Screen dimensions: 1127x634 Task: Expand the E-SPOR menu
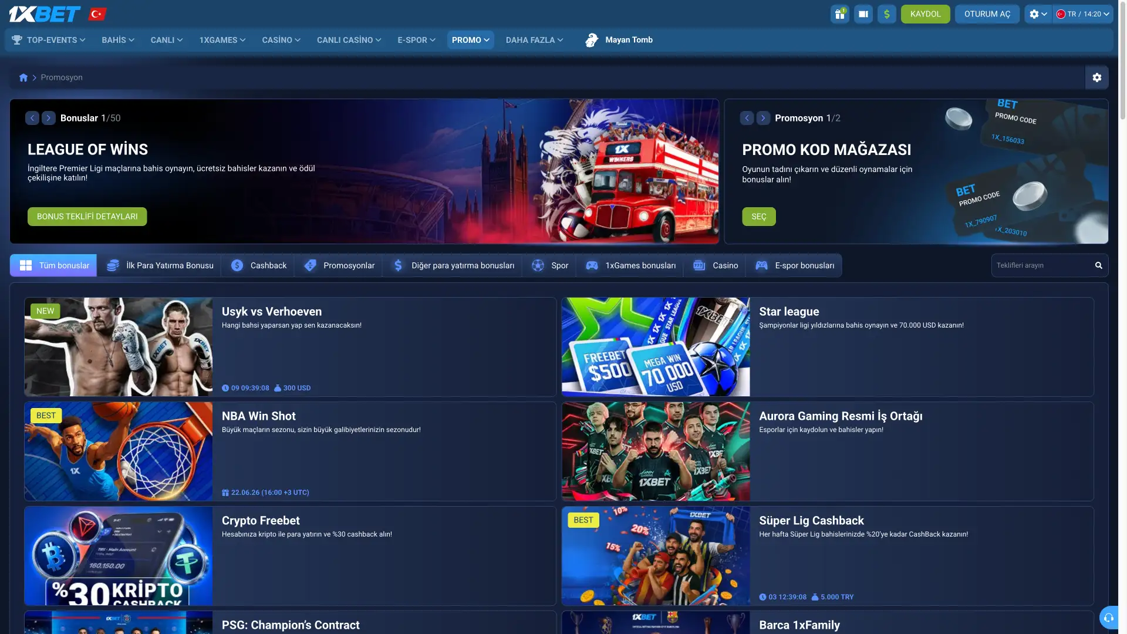[417, 40]
